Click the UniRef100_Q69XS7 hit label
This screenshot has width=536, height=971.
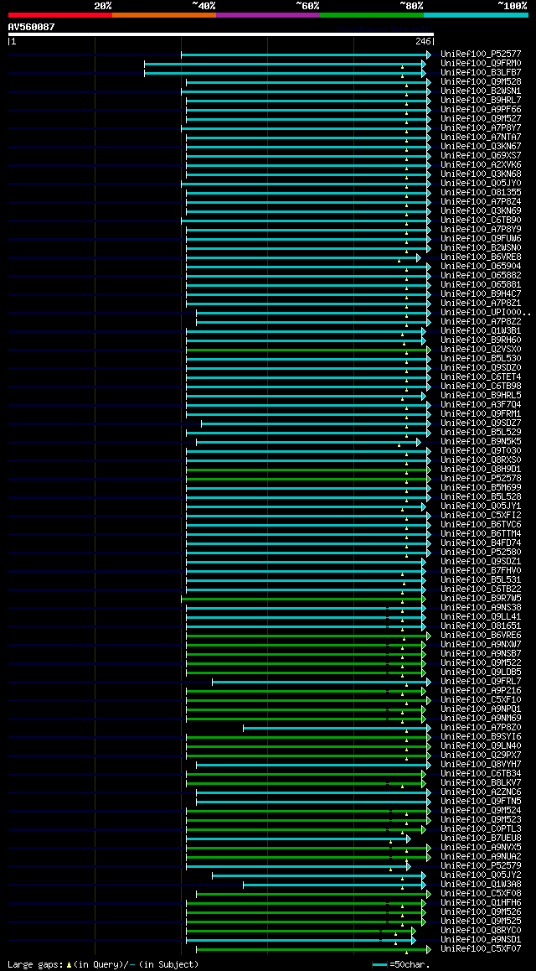point(481,155)
